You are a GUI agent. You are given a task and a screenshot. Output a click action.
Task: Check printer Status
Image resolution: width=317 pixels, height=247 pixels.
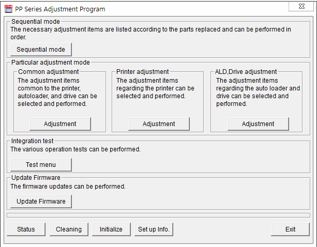26,229
